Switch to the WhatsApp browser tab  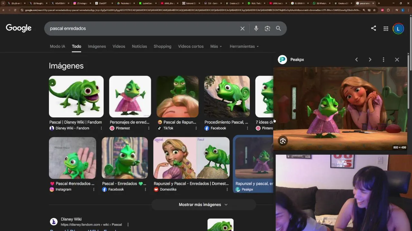(x=321, y=3)
